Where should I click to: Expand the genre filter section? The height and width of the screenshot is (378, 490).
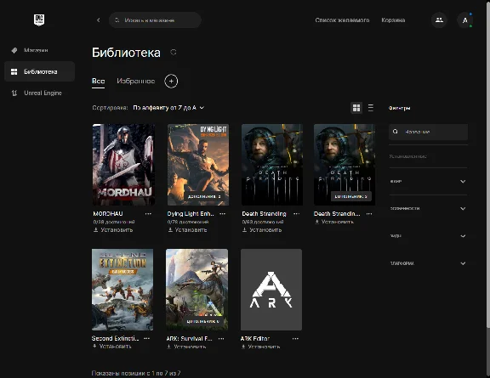428,181
